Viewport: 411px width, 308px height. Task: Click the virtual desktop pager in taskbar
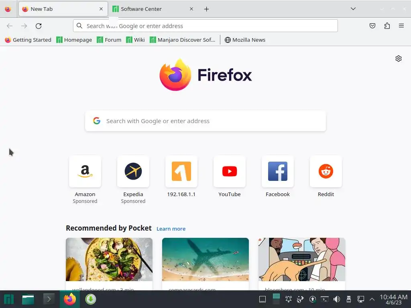[276, 299]
